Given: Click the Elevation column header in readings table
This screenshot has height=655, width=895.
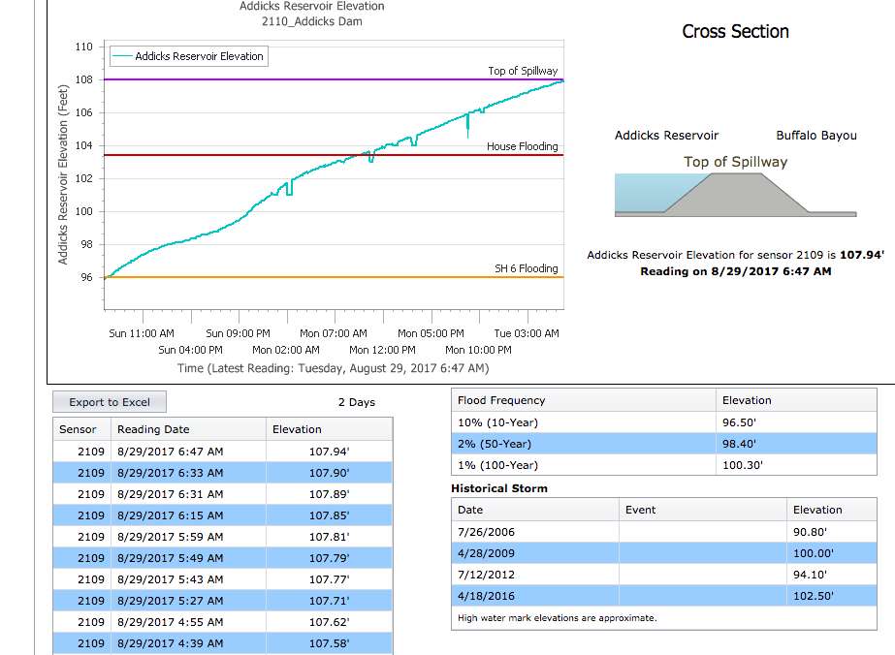Looking at the screenshot, I should click(297, 429).
